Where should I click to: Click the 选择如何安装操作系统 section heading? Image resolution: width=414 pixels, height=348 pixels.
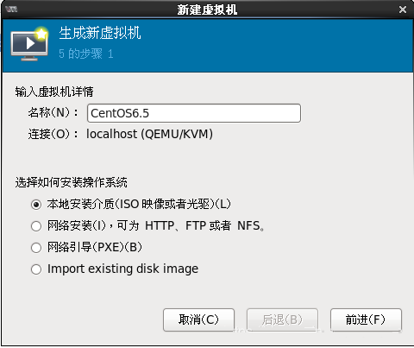(x=72, y=182)
